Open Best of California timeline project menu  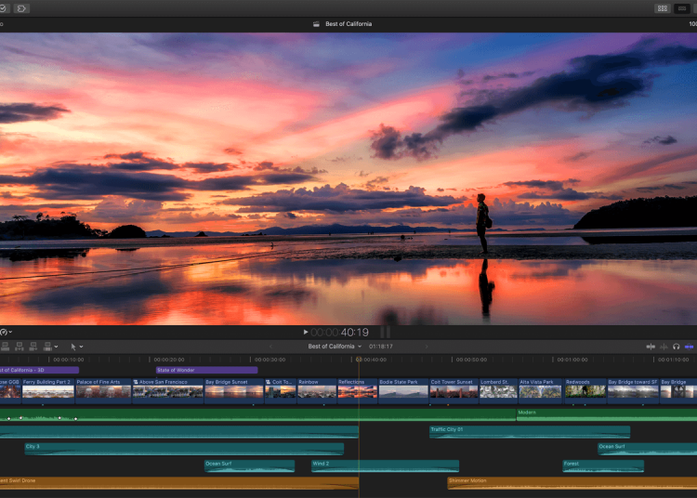(x=335, y=347)
